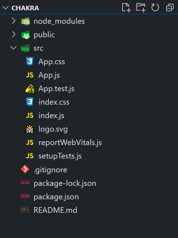Image resolution: width=178 pixels, height=238 pixels.
Task: Collapse the src folder chevron
Action: [x=13, y=48]
